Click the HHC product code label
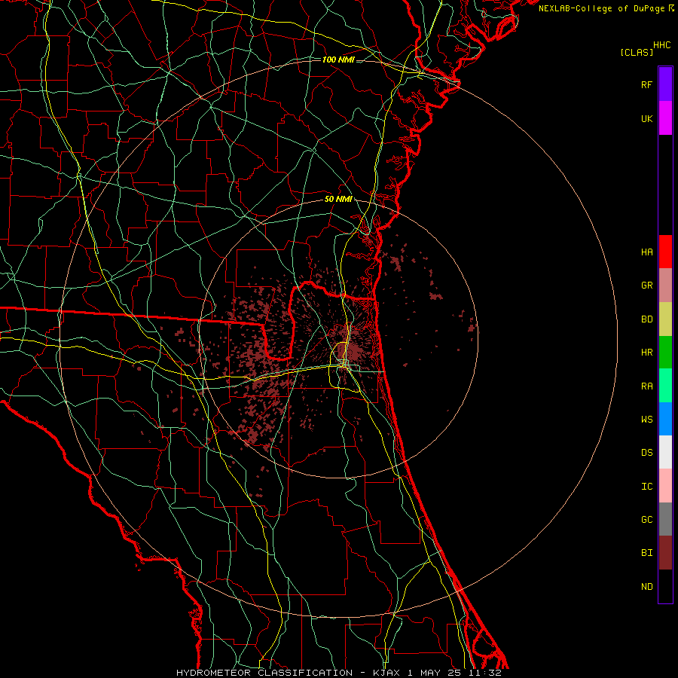 661,45
